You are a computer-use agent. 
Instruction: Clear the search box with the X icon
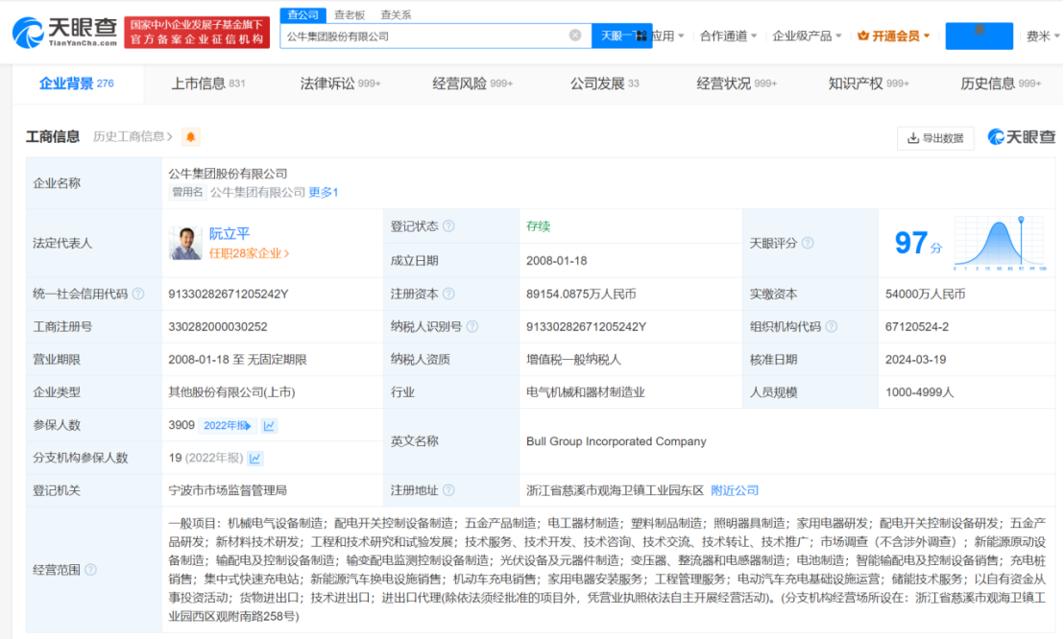tap(575, 35)
